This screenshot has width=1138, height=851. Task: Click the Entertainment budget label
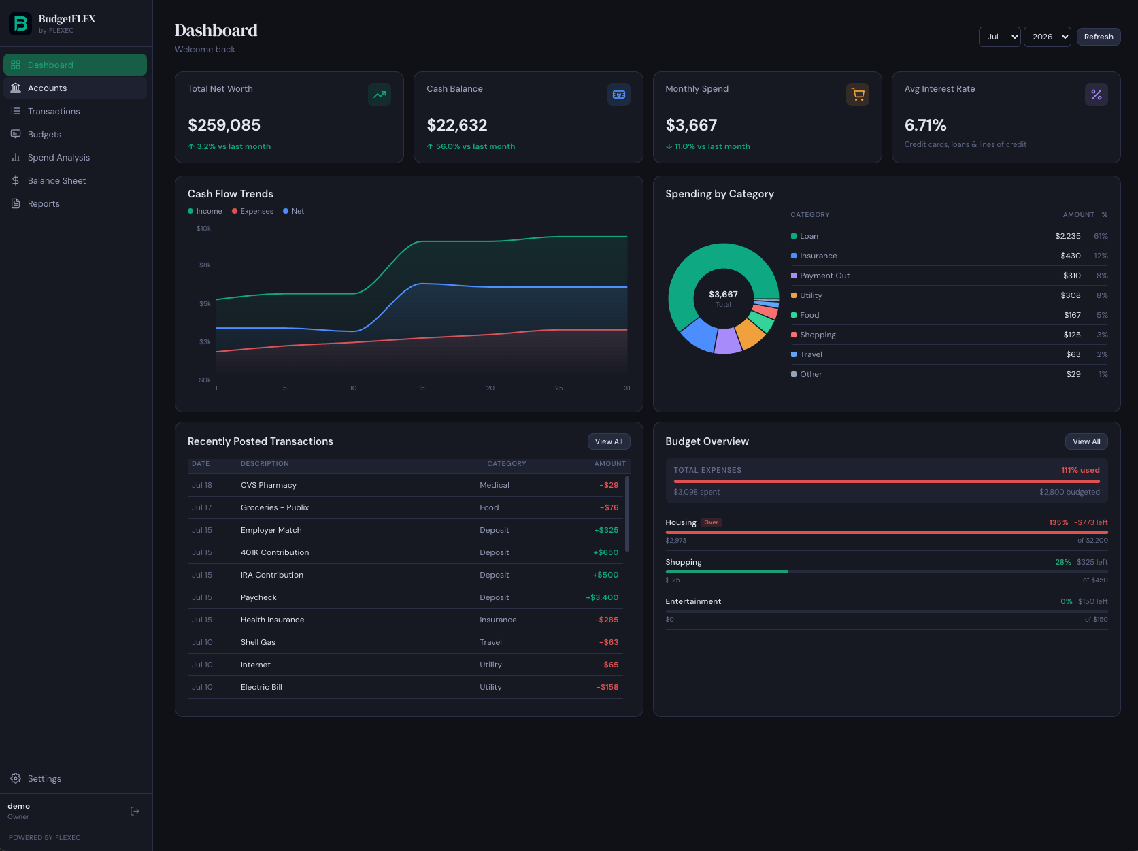point(693,601)
